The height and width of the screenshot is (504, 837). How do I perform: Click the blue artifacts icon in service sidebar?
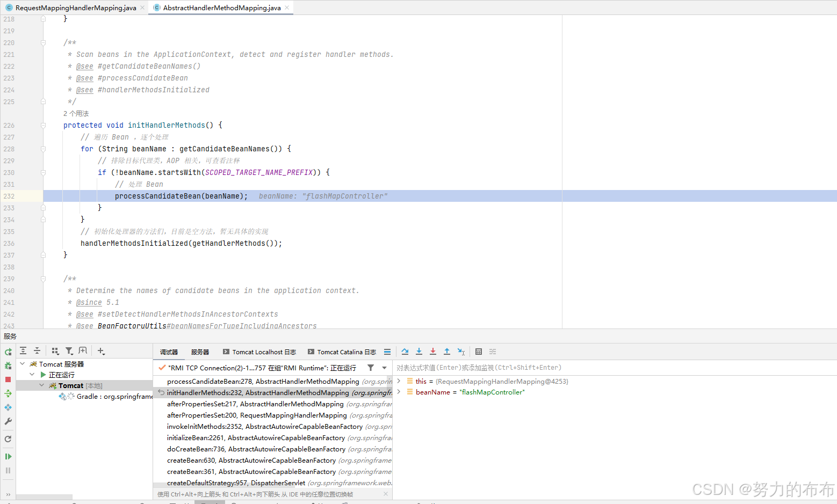(x=8, y=407)
